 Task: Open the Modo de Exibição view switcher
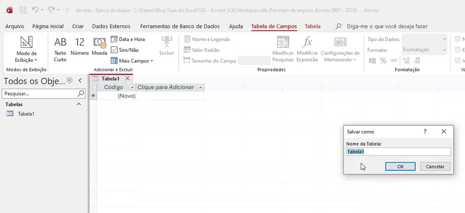(26, 49)
